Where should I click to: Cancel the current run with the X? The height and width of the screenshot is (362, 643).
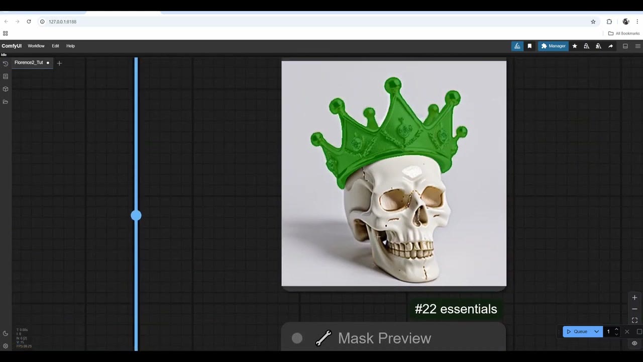point(627,332)
